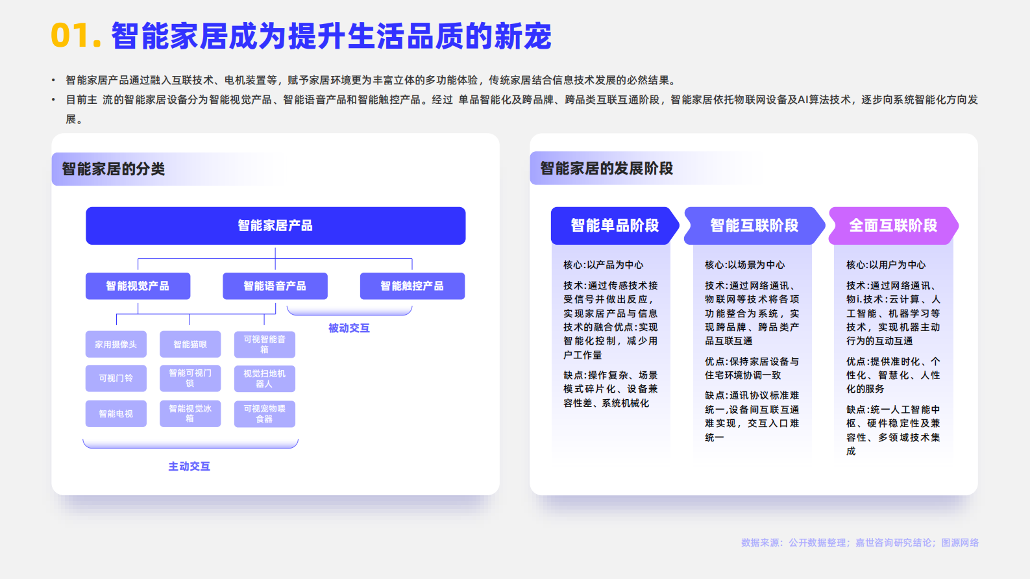Viewport: 1030px width, 579px height.
Task: Click the text 核心:以场景为中心
Action: [745, 265]
